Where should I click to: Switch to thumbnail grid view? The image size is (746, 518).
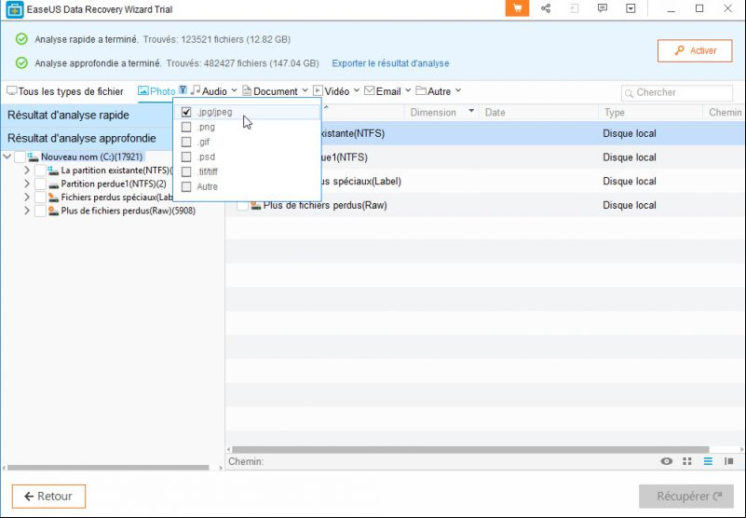point(687,461)
